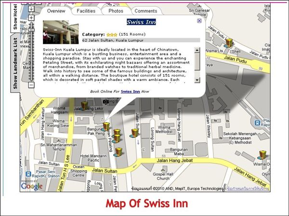Screen dimensions: 289x216
Task: Pan map down with arrow button
Action: (31, 9)
